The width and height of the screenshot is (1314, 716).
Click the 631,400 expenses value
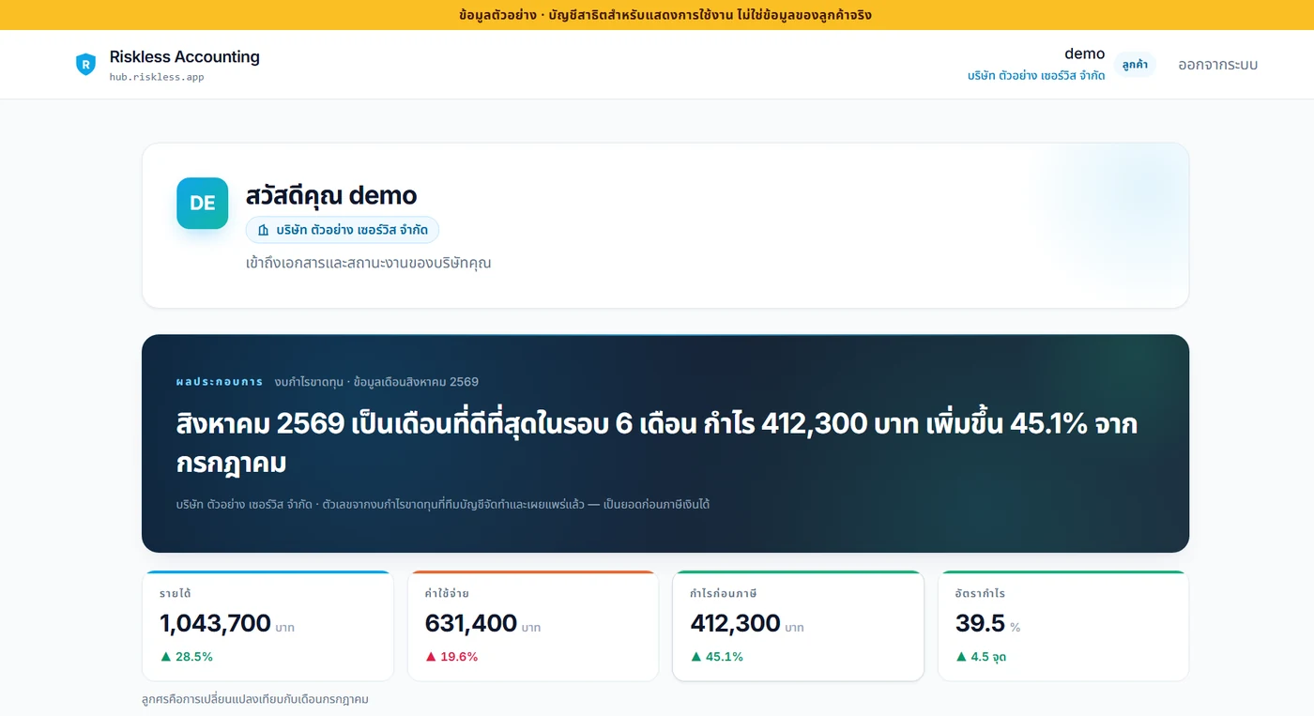click(x=471, y=623)
